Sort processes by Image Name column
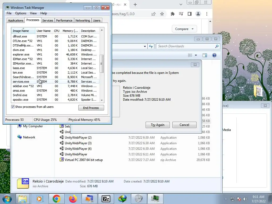The height and width of the screenshot is (204, 272). 23,31
